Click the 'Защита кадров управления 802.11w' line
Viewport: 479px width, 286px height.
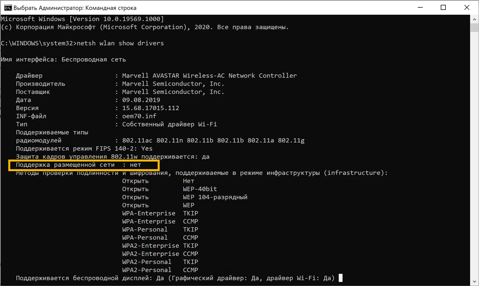[x=113, y=157]
